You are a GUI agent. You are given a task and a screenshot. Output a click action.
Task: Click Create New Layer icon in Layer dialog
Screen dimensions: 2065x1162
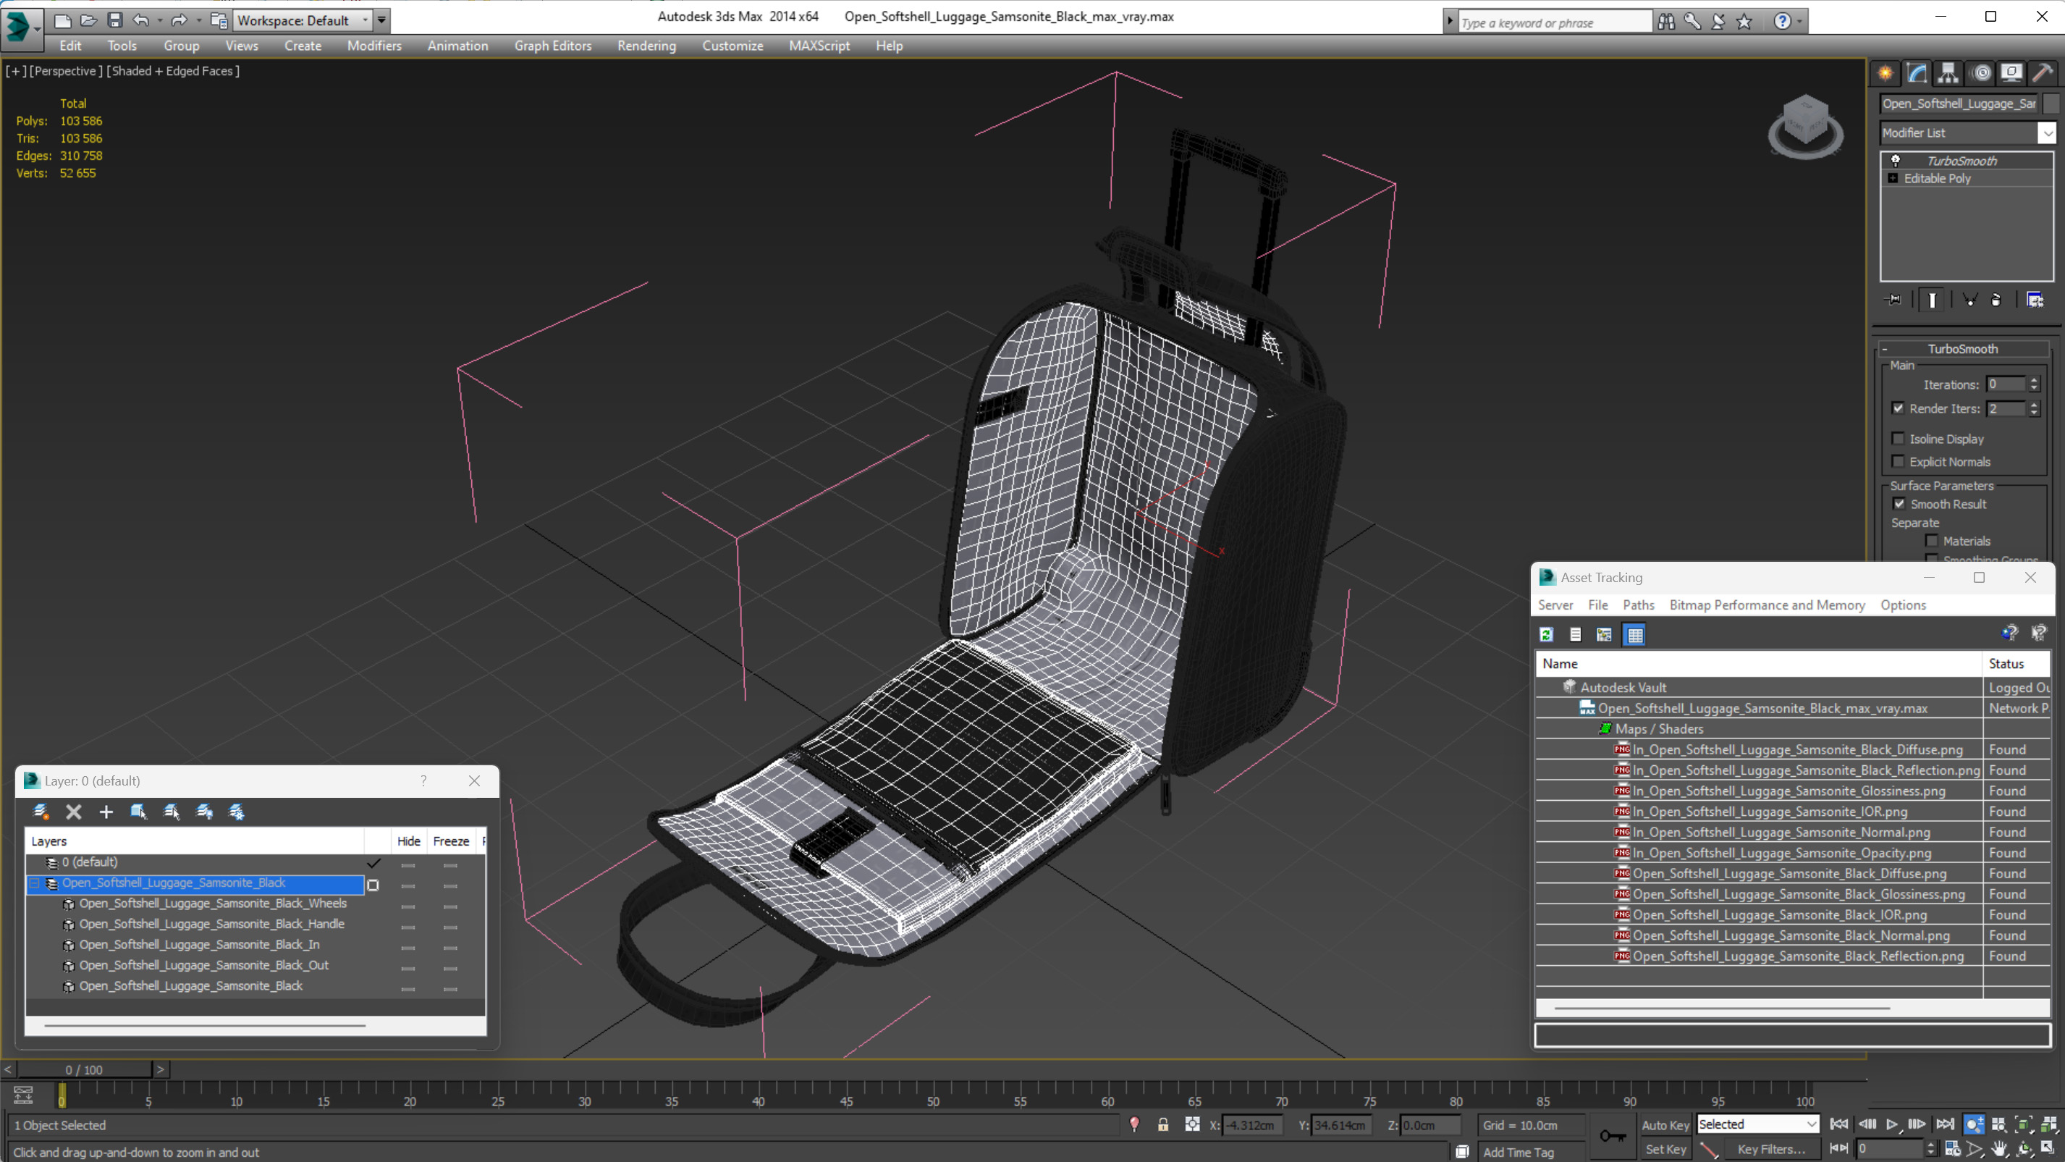tap(41, 812)
